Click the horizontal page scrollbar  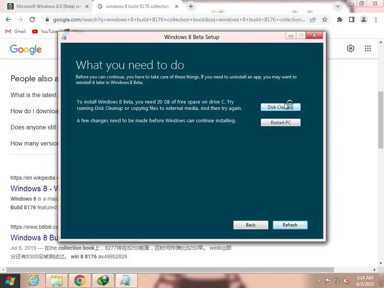pyautogui.click(x=170, y=270)
